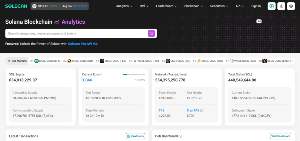The height and width of the screenshot is (141, 300).
Task: Expand the Resources menu
Action: 219,6
